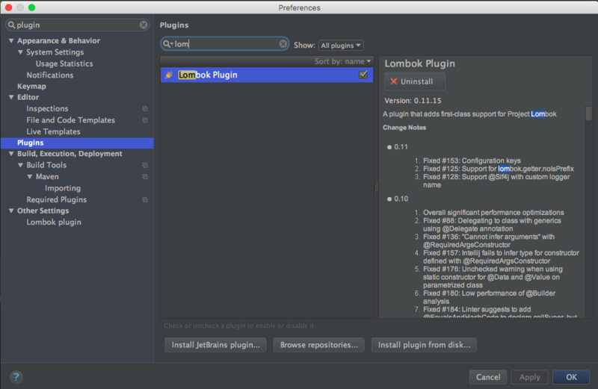Disable the Lombok Plugin checkbox
Image resolution: width=598 pixels, height=389 pixels.
[x=363, y=75]
